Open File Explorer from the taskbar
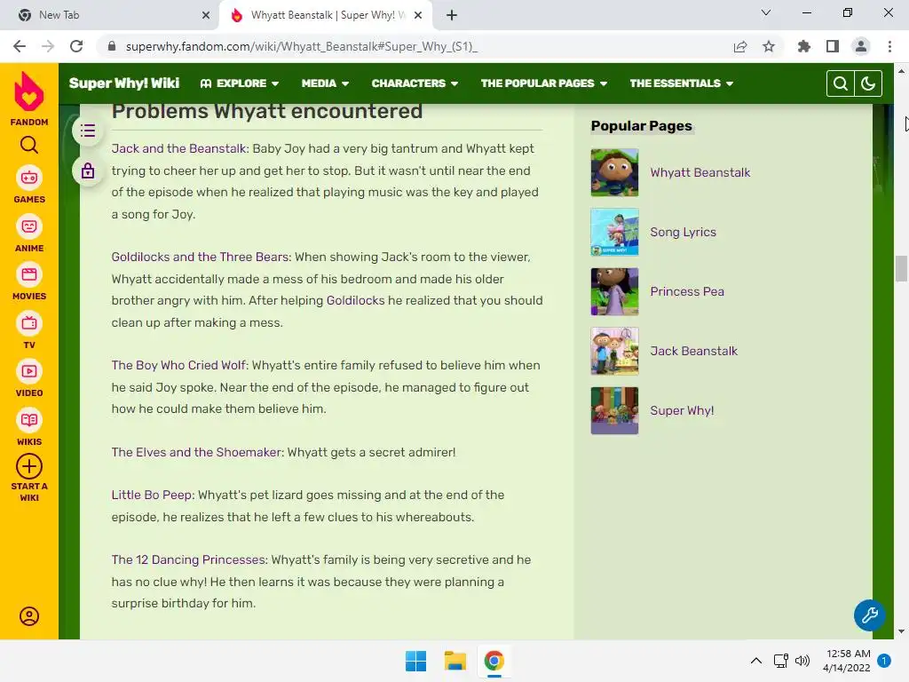Viewport: 909px width, 682px height. (455, 661)
